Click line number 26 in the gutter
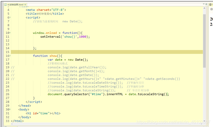213x127 pixels. tap(7, 94)
